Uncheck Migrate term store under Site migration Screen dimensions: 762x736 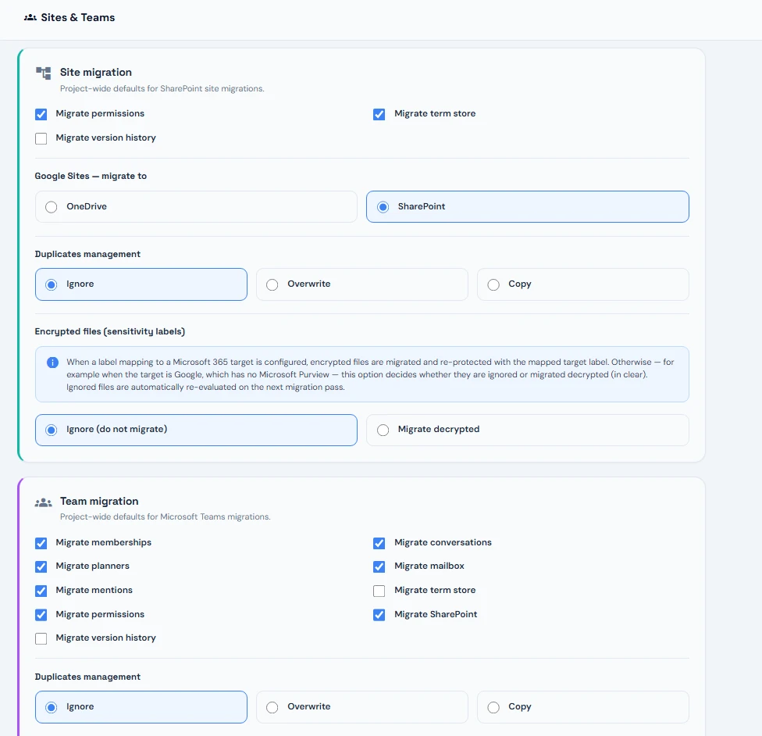coord(379,114)
